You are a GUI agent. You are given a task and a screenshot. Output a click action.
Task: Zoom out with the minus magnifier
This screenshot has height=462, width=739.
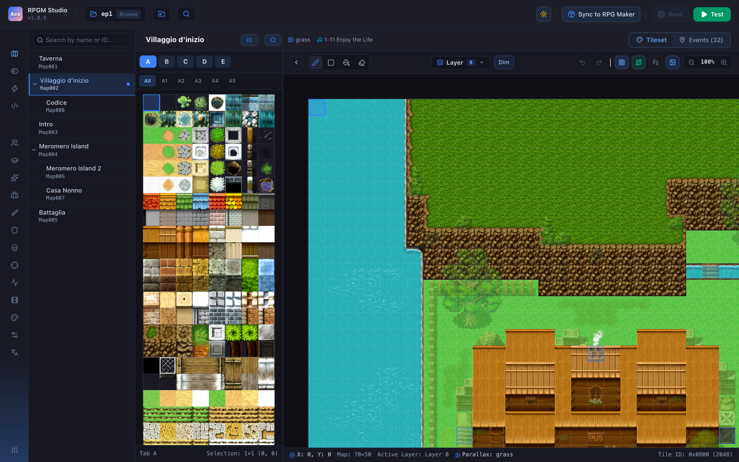[x=692, y=62]
